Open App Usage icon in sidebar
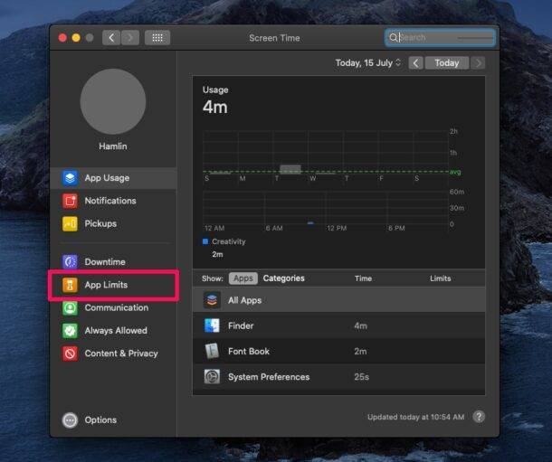The image size is (552, 462). tap(70, 178)
